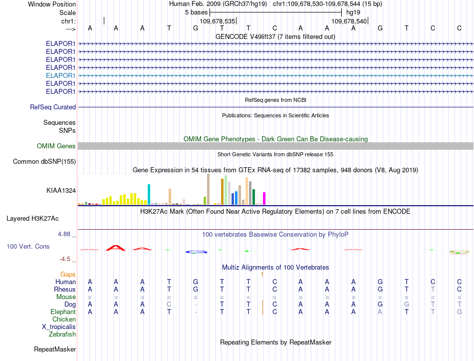Click the olive C PhyloP glyph at far right
474x361 pixels.
coord(459,252)
